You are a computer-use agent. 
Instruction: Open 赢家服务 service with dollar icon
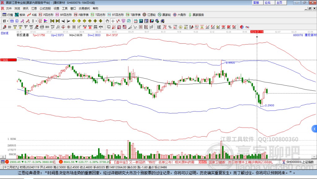pos(196,15)
